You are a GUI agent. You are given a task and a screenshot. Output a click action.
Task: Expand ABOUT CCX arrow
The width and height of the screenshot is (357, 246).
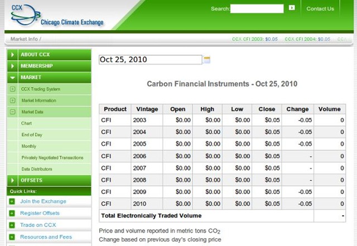(x=12, y=55)
